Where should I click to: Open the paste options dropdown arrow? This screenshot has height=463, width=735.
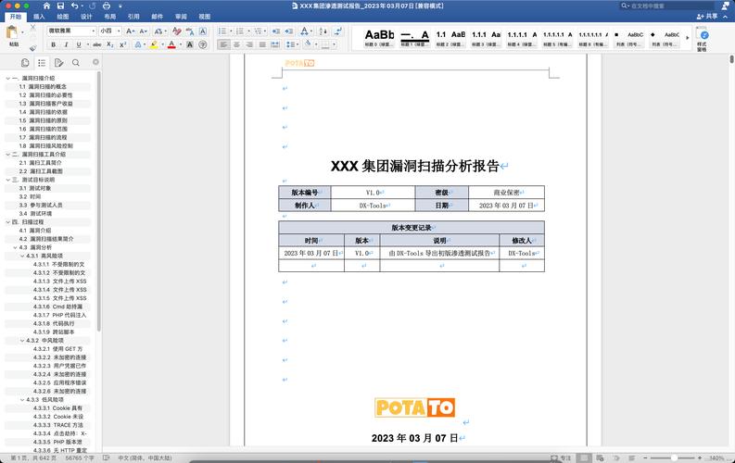pos(22,32)
